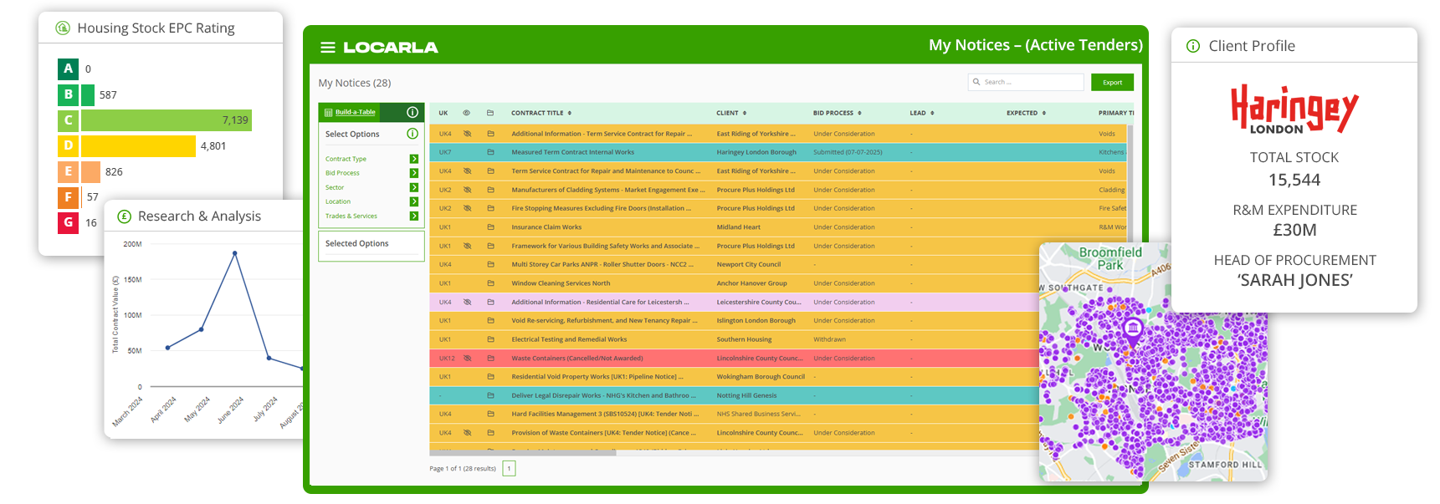Toggle visibility for Term Service Contract for Repair and Maintenance
The width and height of the screenshot is (1440, 504).
pyautogui.click(x=468, y=171)
